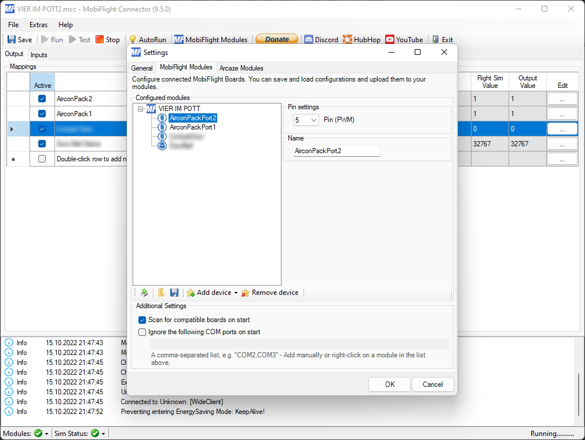Enable Ignore the following COM ports checkbox

(142, 332)
